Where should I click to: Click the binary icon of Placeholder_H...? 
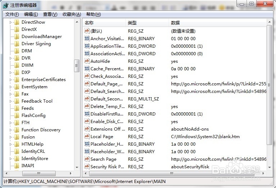pos(87,144)
